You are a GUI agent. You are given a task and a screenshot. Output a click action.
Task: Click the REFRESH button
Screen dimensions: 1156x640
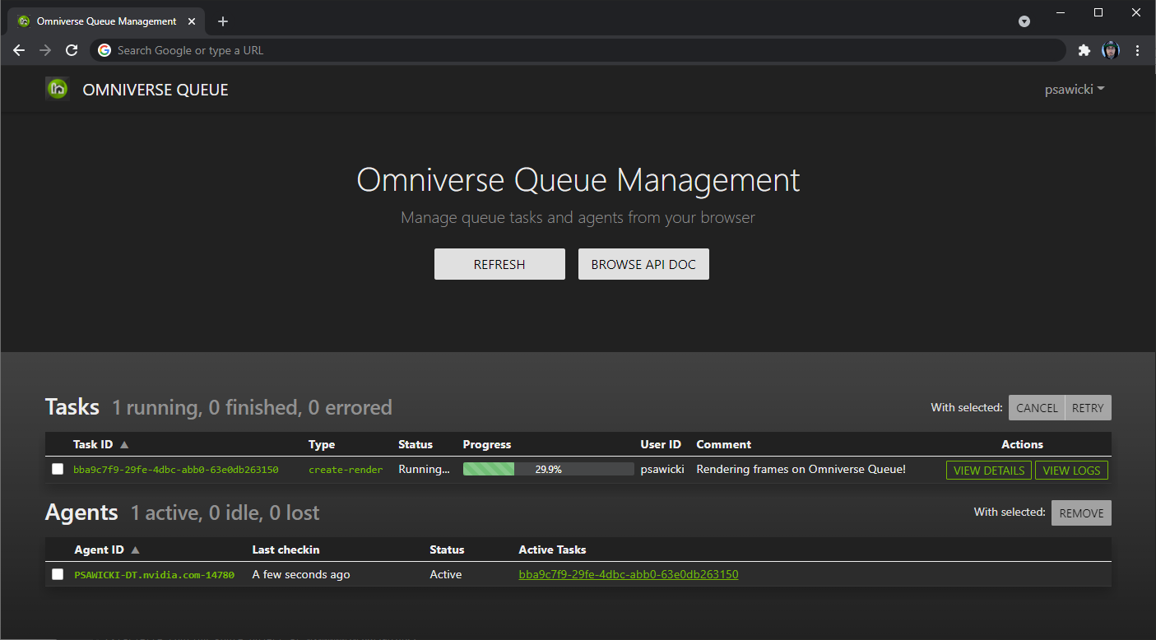[x=499, y=264]
